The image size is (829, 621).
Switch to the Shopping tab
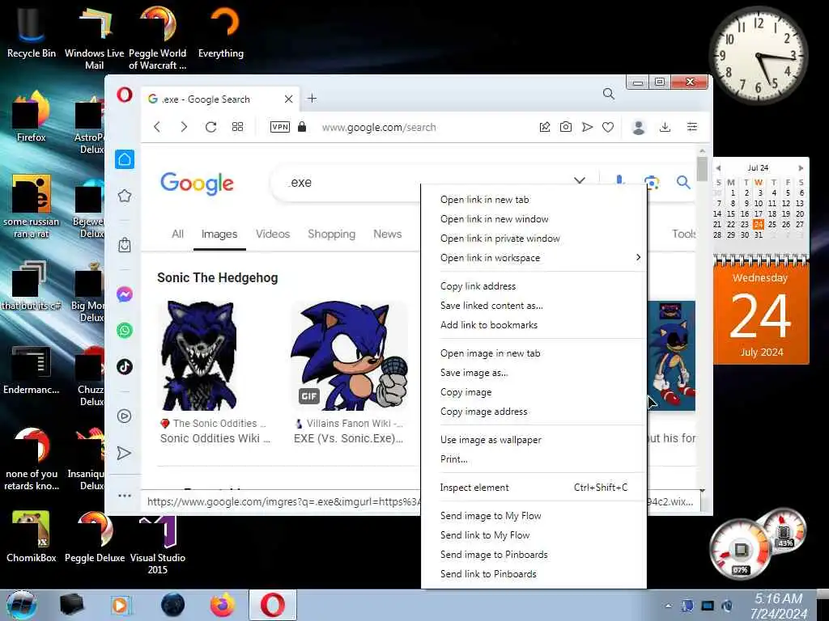[331, 234]
